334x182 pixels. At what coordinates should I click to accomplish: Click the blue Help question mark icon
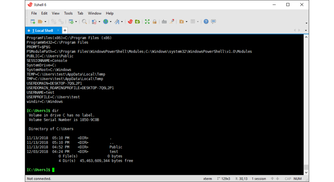tap(206, 21)
